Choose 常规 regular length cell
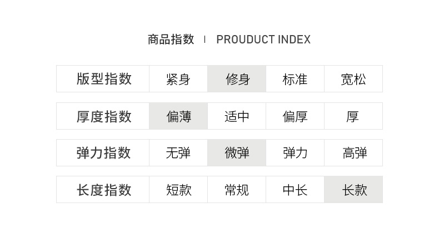 click(x=237, y=190)
